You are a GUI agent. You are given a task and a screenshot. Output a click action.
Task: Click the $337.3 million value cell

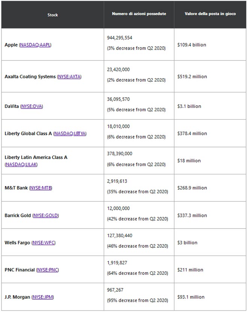(192, 215)
